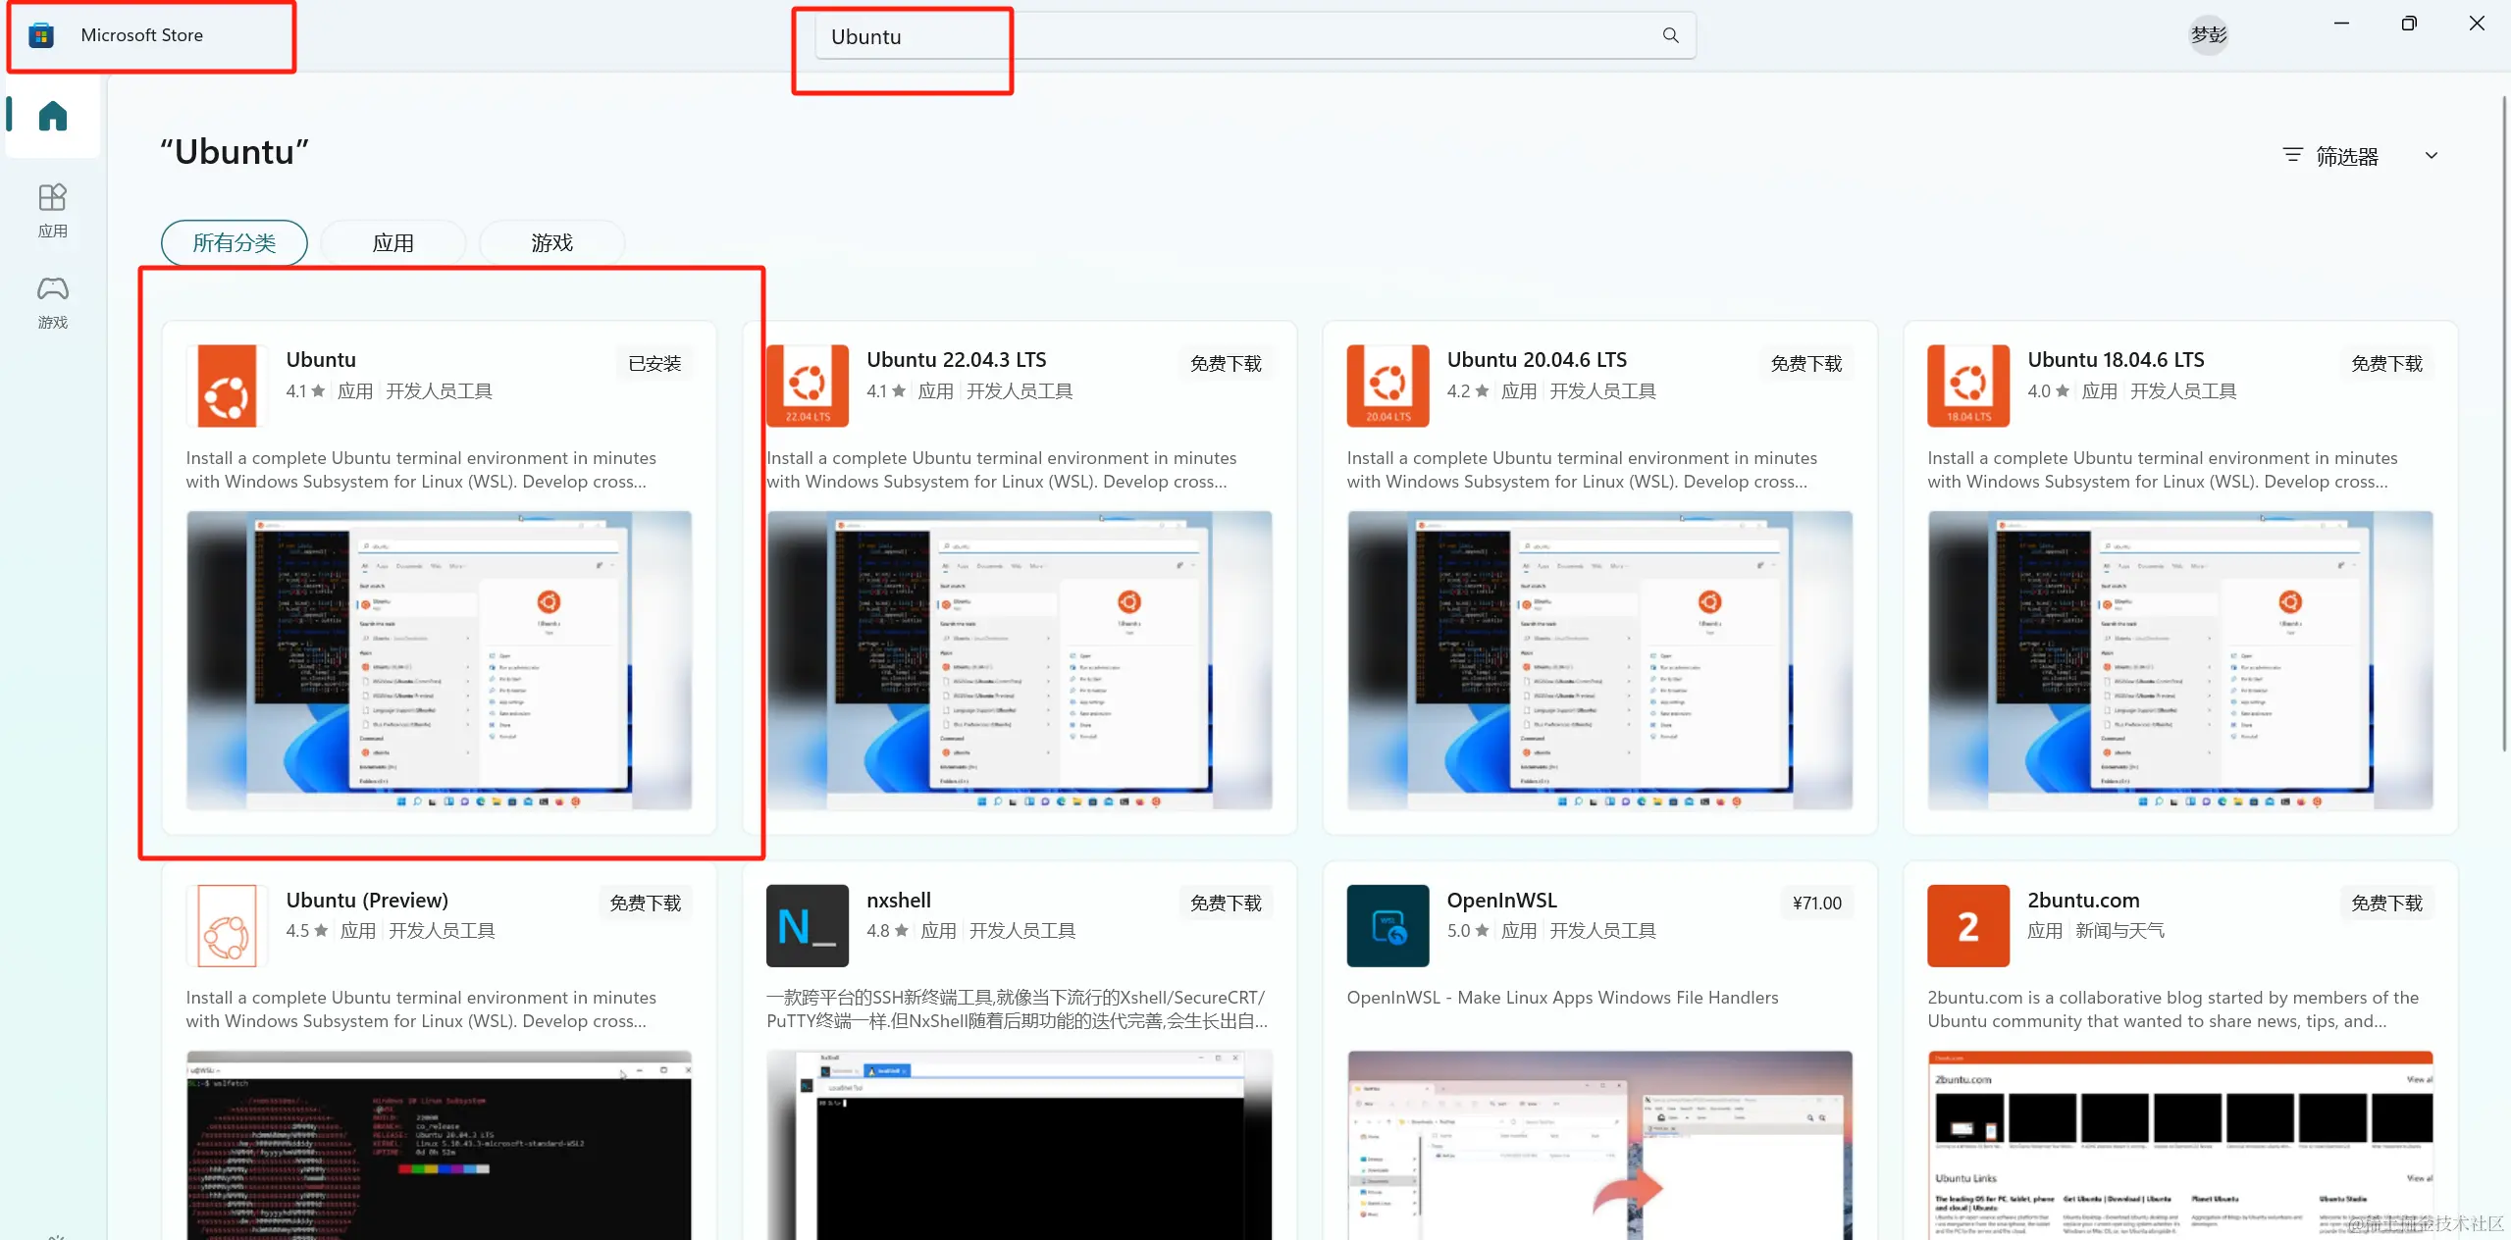
Task: Click 免费下载 for Ubuntu 22.04.3 LTS
Action: [x=1226, y=363]
